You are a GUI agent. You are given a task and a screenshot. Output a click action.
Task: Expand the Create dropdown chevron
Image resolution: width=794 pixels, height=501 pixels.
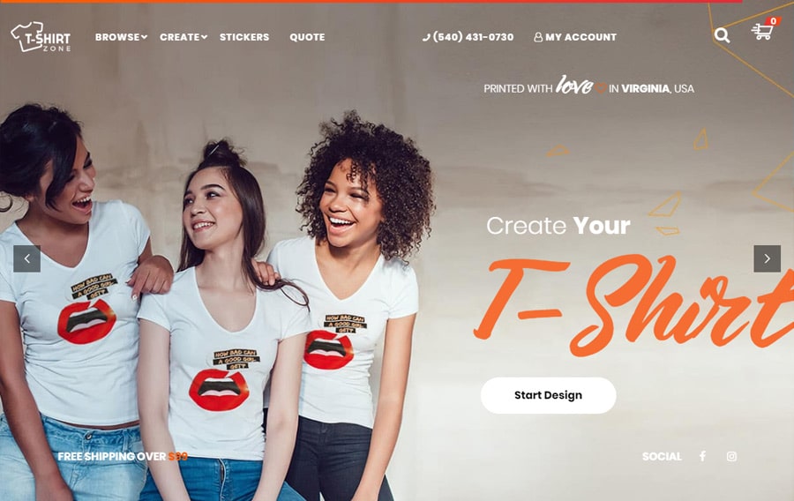click(x=204, y=37)
